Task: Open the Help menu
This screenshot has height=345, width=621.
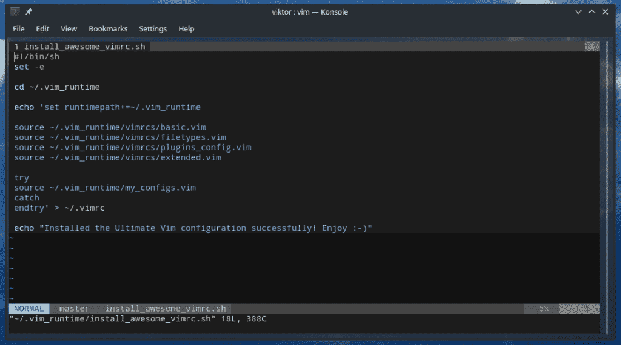Action: [186, 29]
